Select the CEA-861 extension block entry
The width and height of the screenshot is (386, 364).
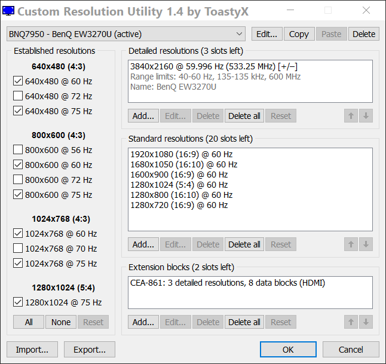250,283
